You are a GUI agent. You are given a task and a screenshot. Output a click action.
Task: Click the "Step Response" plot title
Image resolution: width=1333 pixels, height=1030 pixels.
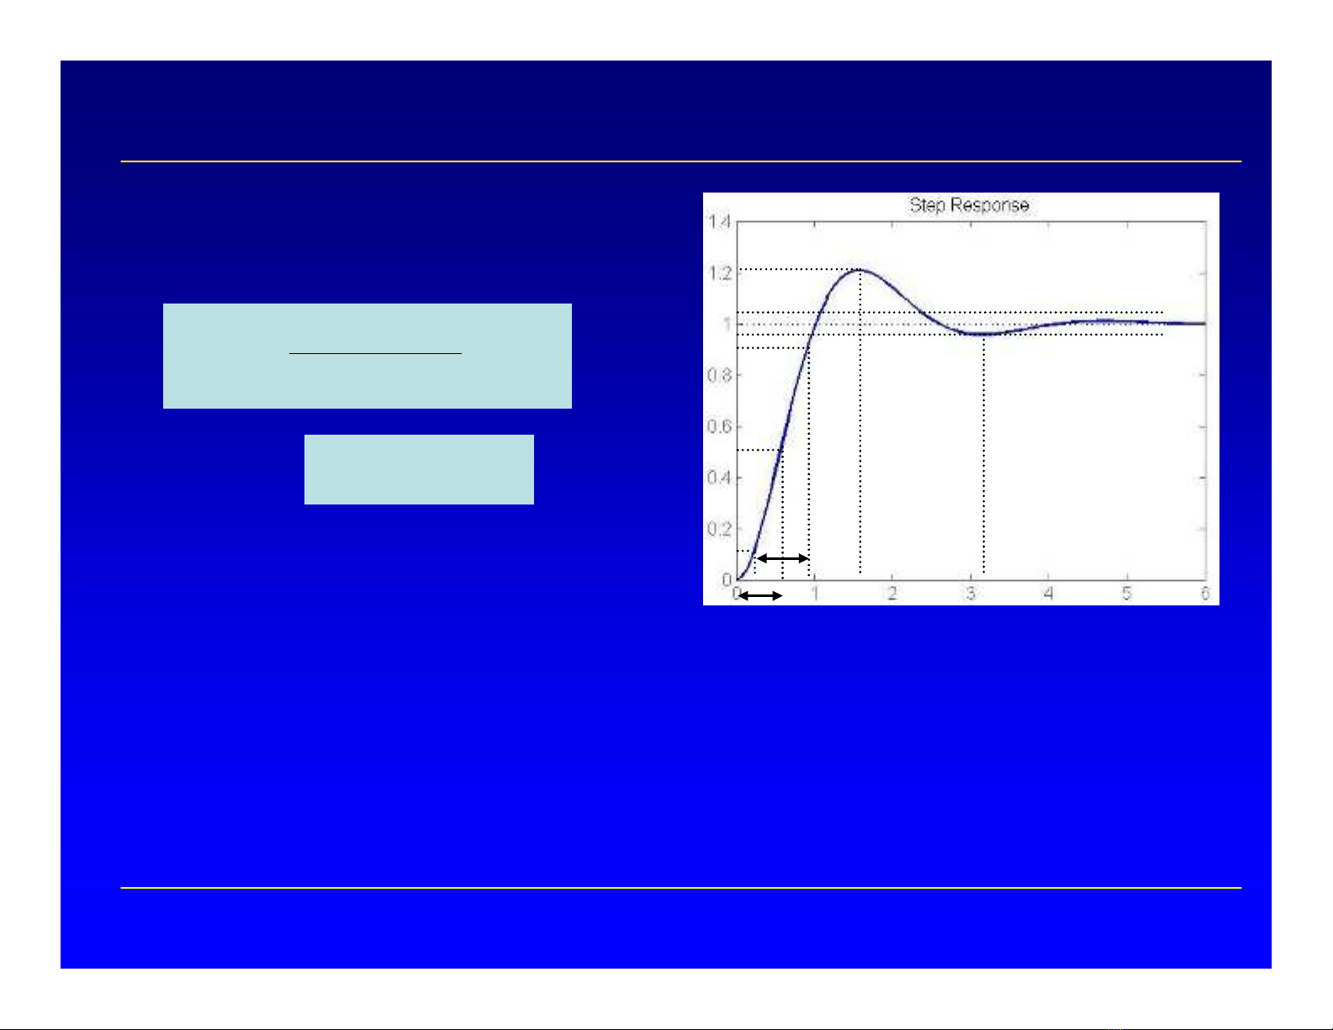click(x=969, y=205)
